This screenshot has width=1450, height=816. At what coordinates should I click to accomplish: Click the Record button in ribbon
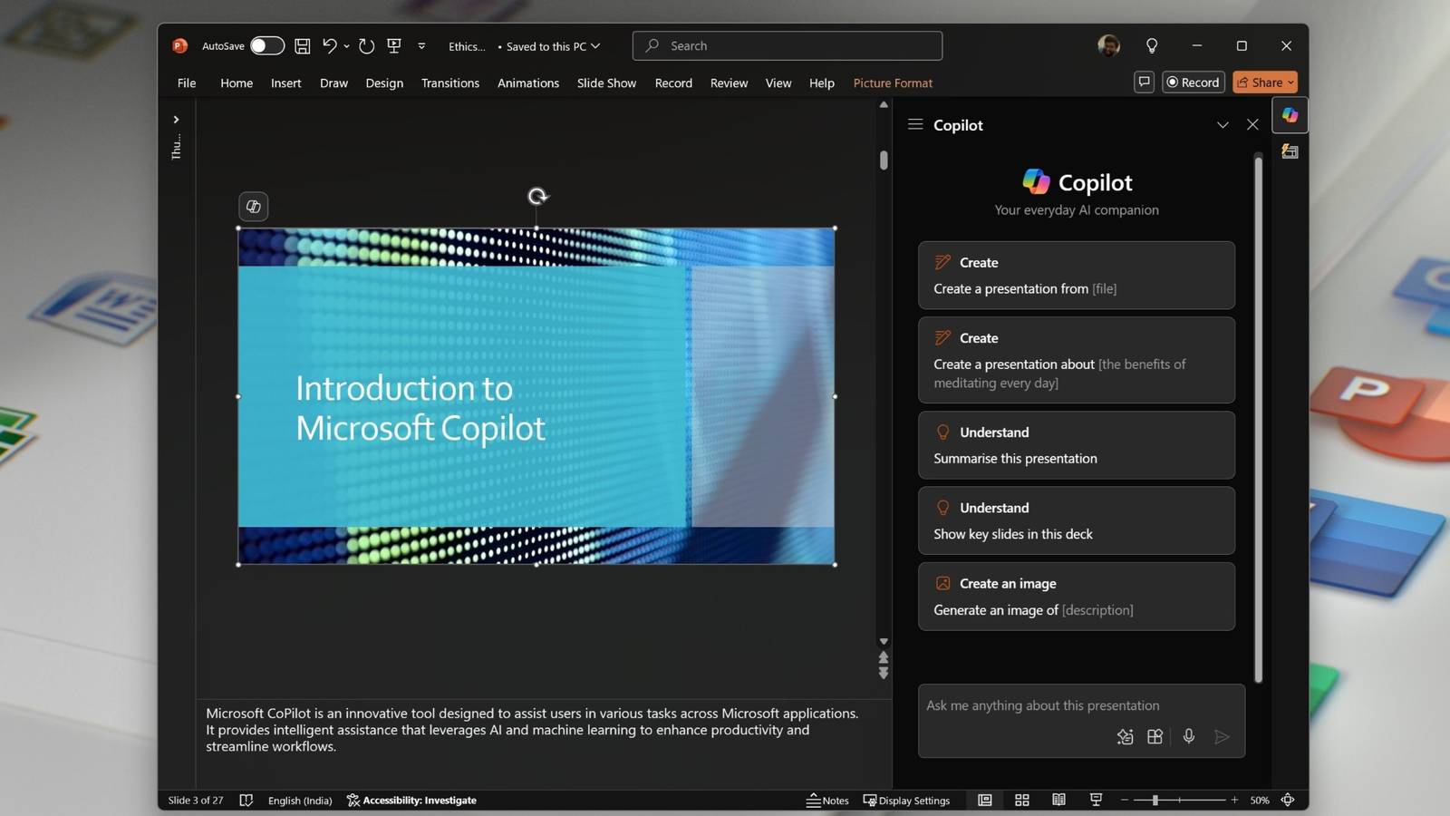[1193, 82]
